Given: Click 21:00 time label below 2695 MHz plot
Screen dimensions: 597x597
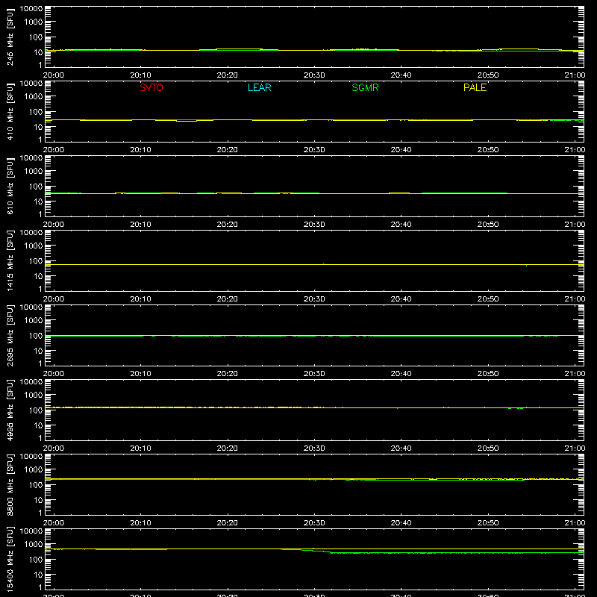Looking at the screenshot, I should tap(575, 374).
